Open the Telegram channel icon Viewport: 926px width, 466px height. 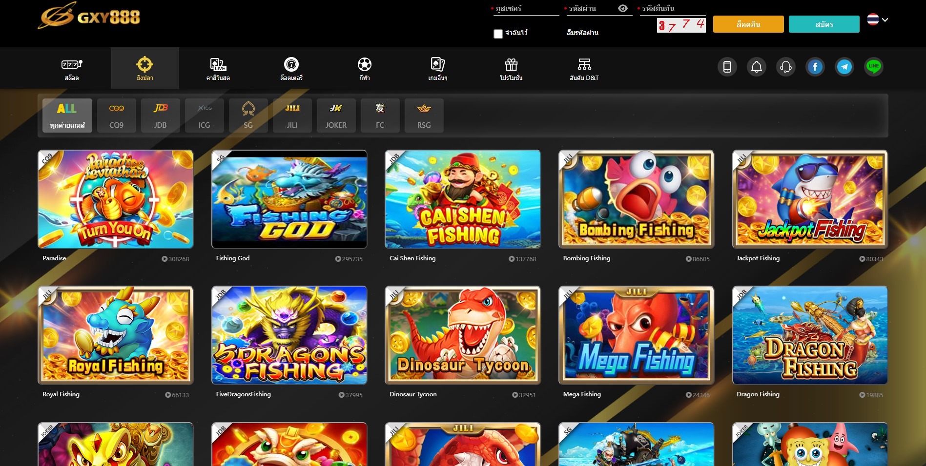point(844,67)
